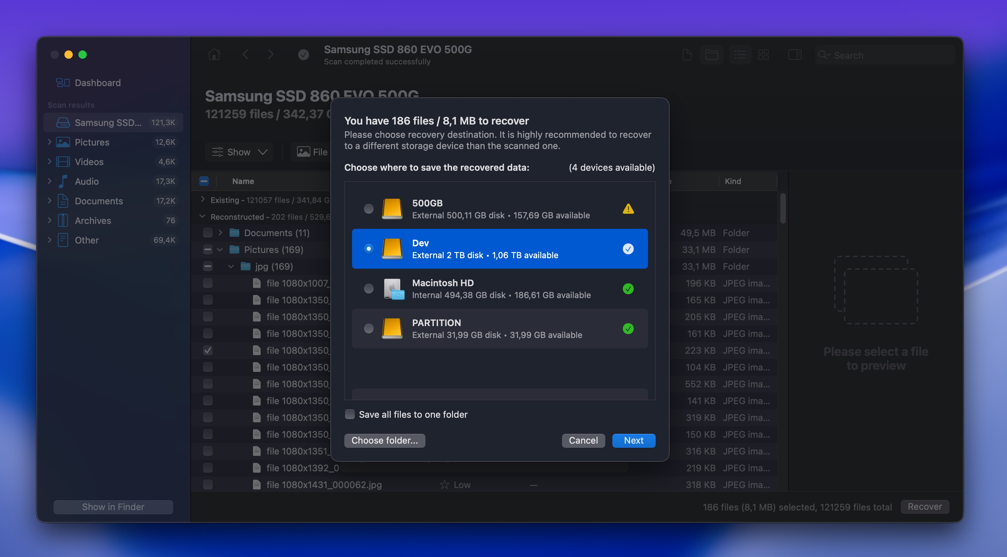Image resolution: width=1007 pixels, height=557 pixels.
Task: Click the Next button
Action: tap(633, 440)
